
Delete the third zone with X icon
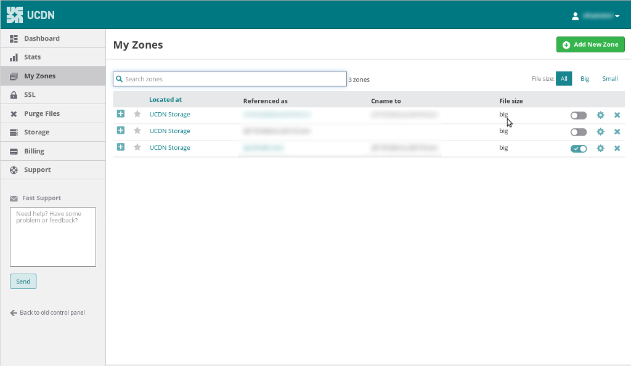tap(617, 148)
